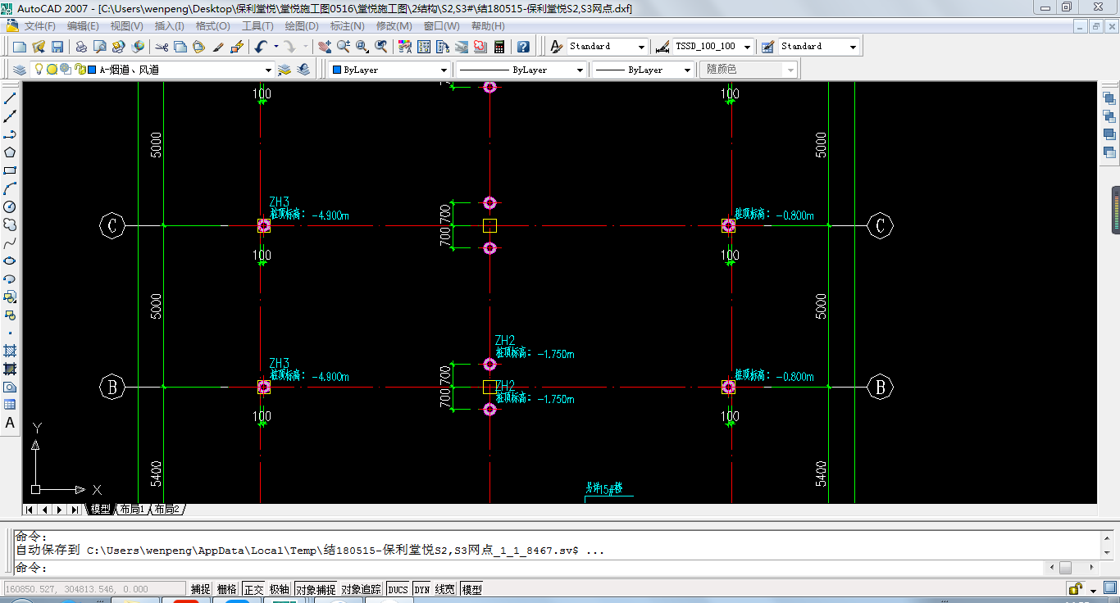Screen dimensions: 1120x603
Task: Click the Text Style manager icon
Action: [x=557, y=47]
